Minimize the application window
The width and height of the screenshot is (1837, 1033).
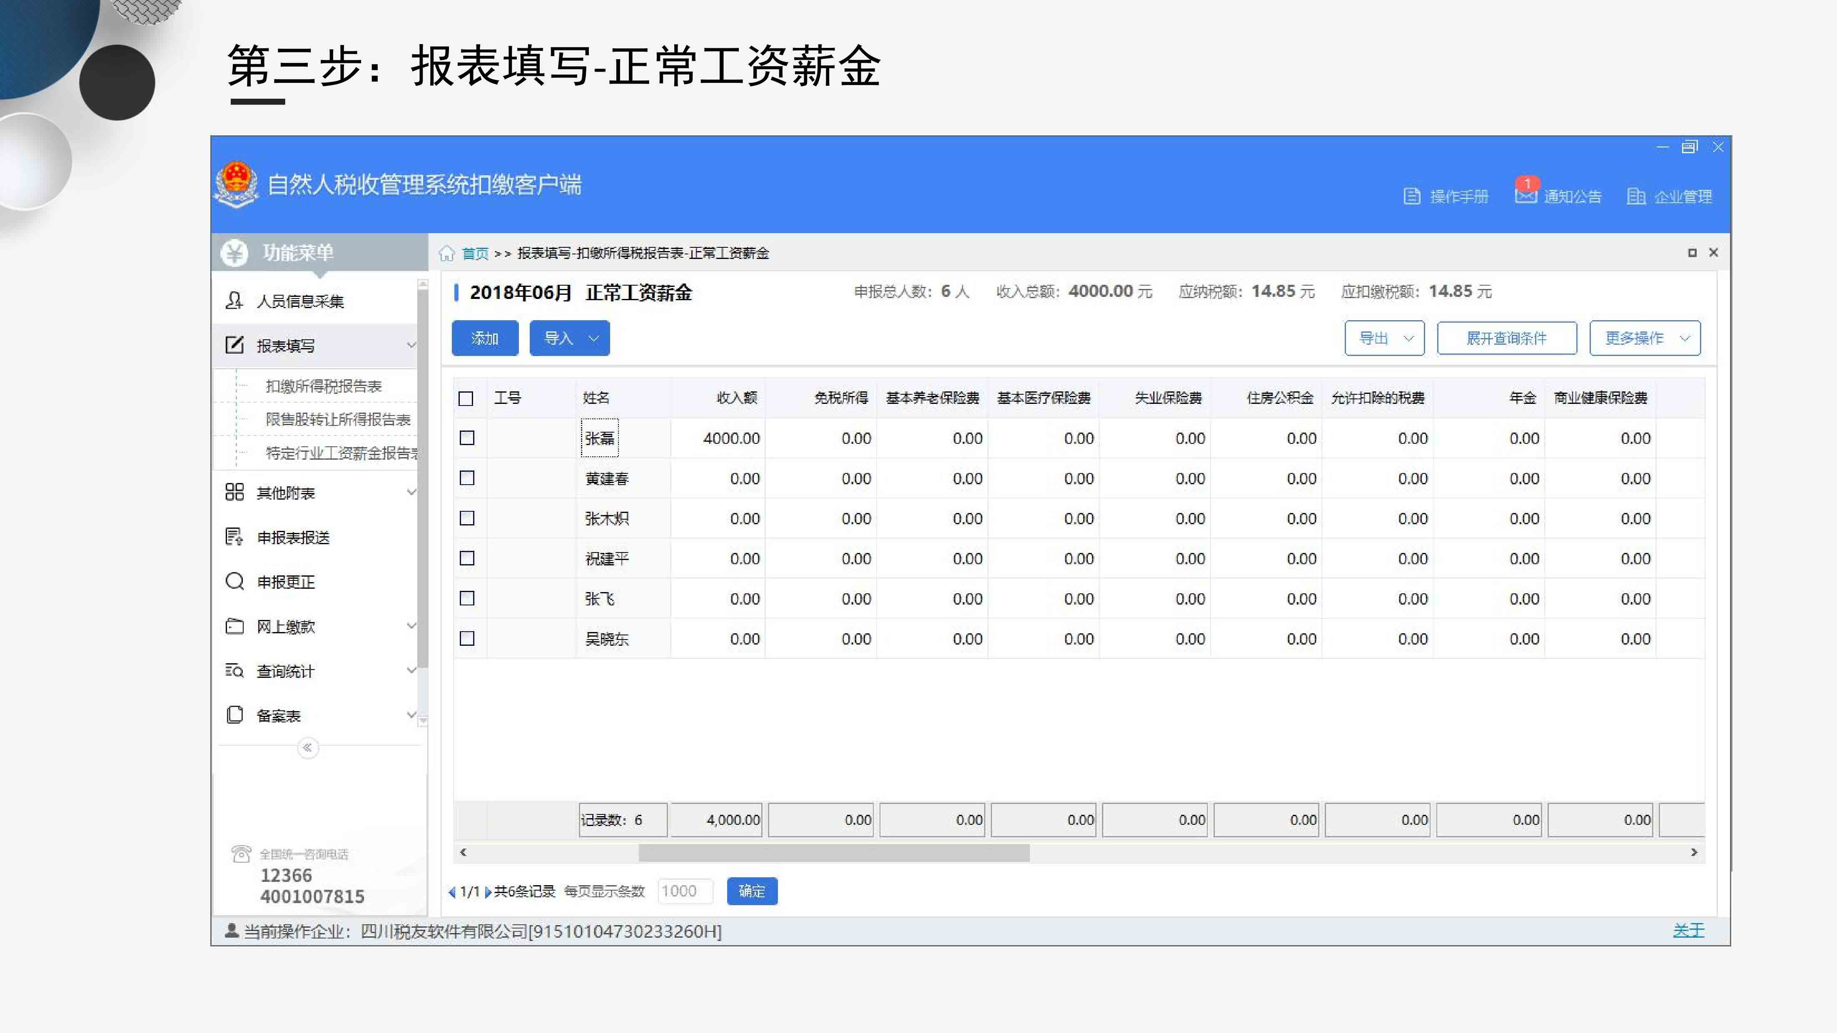tap(1662, 147)
